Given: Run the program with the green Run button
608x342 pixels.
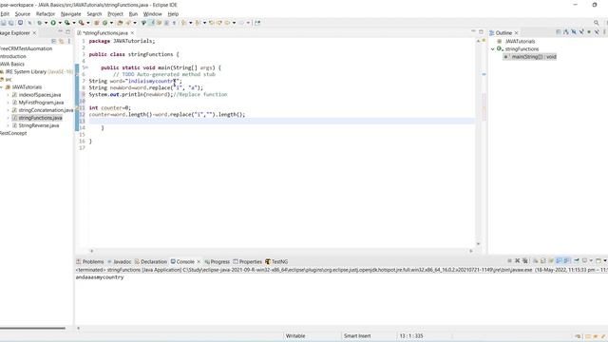Looking at the screenshot, I should pos(53,23).
